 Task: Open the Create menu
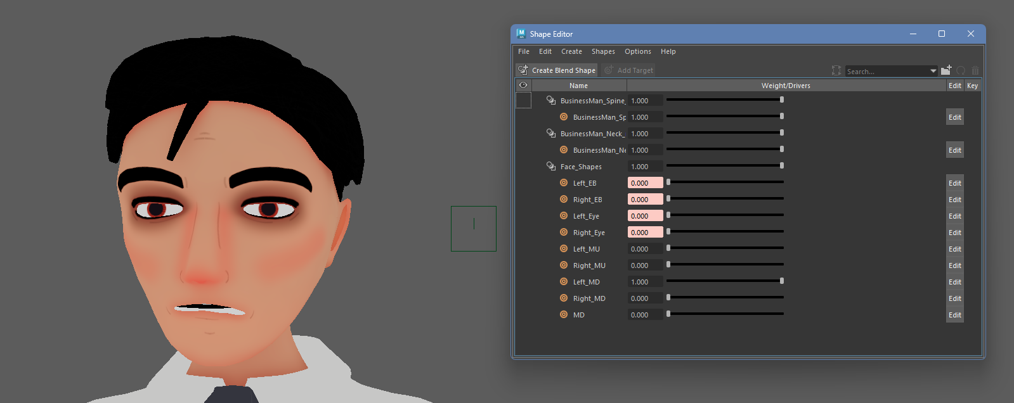point(571,51)
